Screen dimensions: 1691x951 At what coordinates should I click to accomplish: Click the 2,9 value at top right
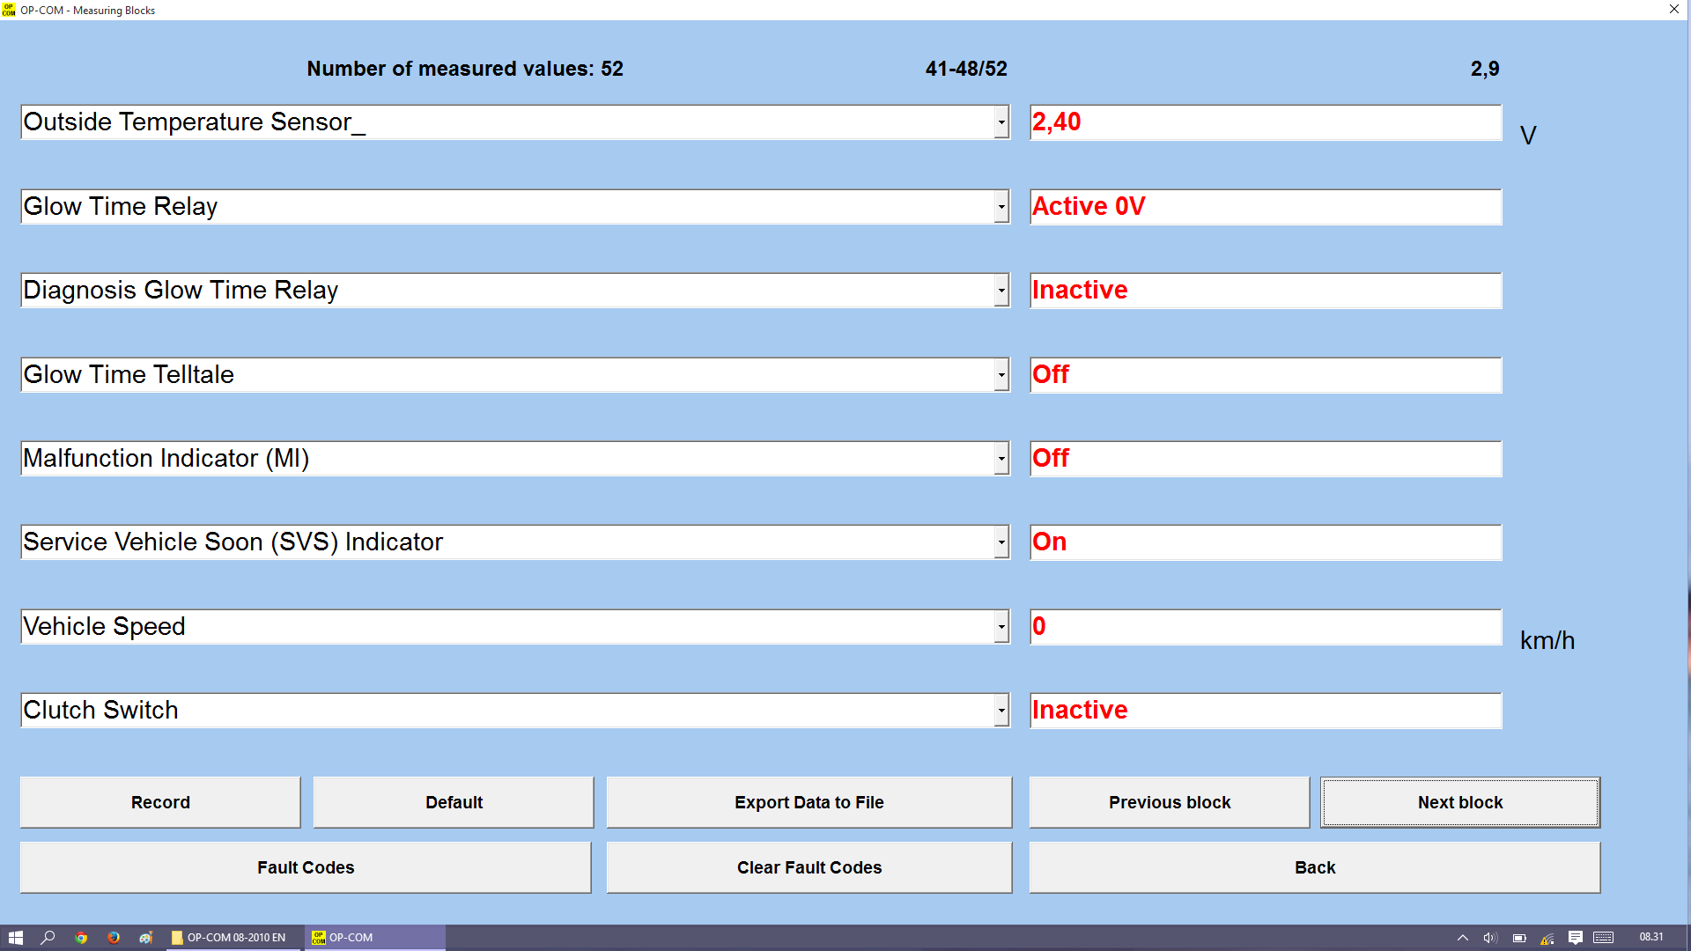point(1485,69)
